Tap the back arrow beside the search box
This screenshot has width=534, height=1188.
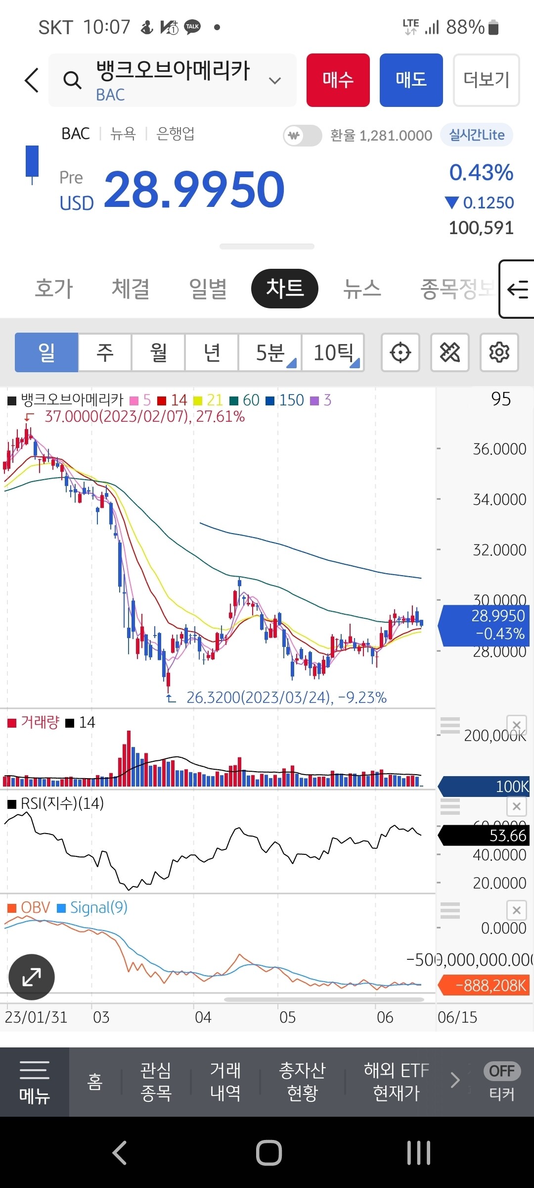pyautogui.click(x=32, y=80)
